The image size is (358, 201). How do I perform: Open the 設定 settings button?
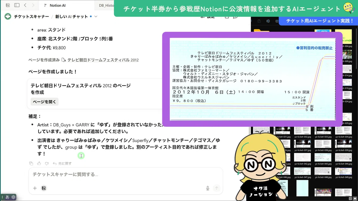coord(208,17)
